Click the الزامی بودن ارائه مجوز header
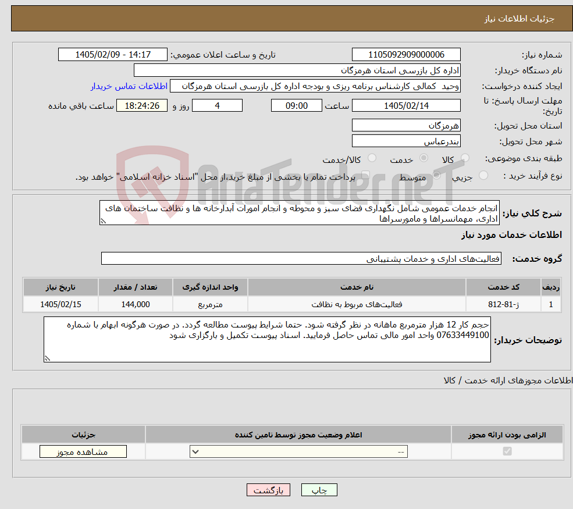 [x=507, y=435]
